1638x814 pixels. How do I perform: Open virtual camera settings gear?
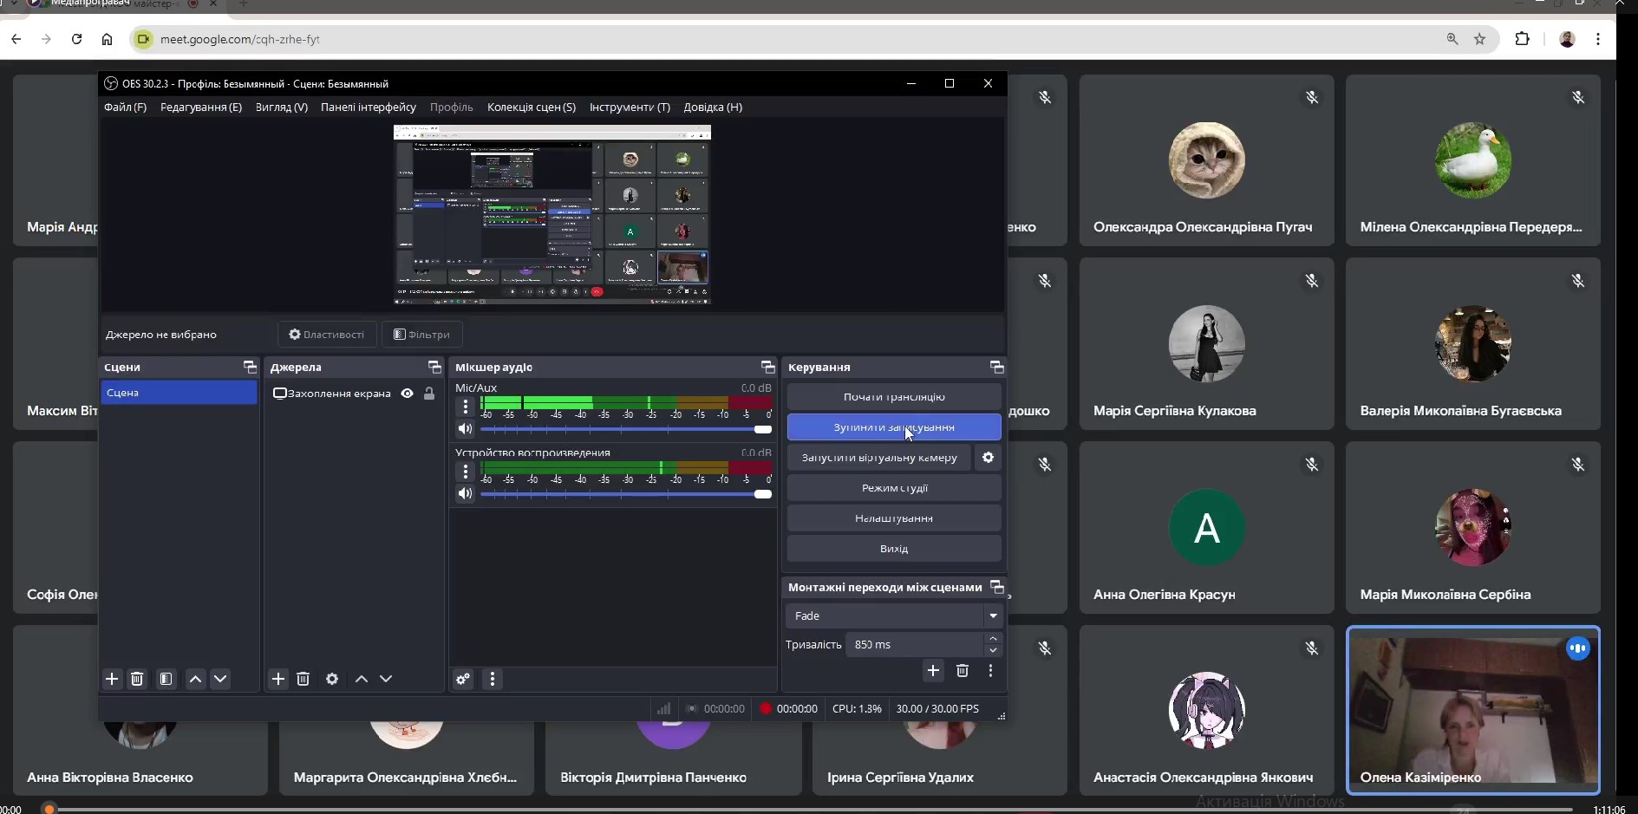coord(988,458)
